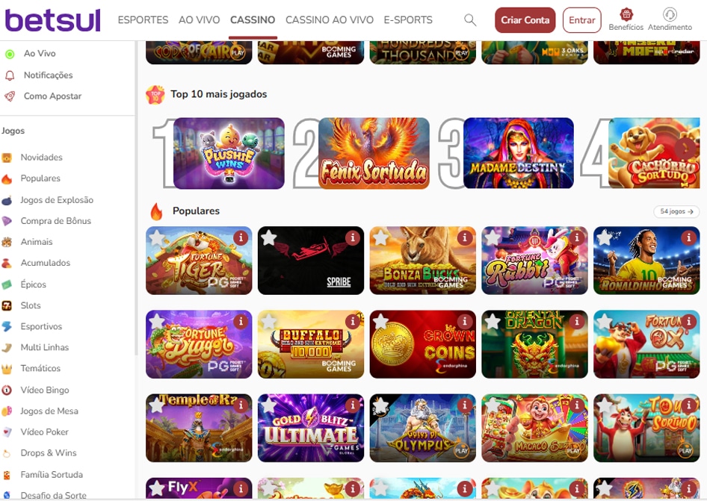This screenshot has width=707, height=501.
Task: Expand the 54 jogos arrow link
Action: coord(676,211)
